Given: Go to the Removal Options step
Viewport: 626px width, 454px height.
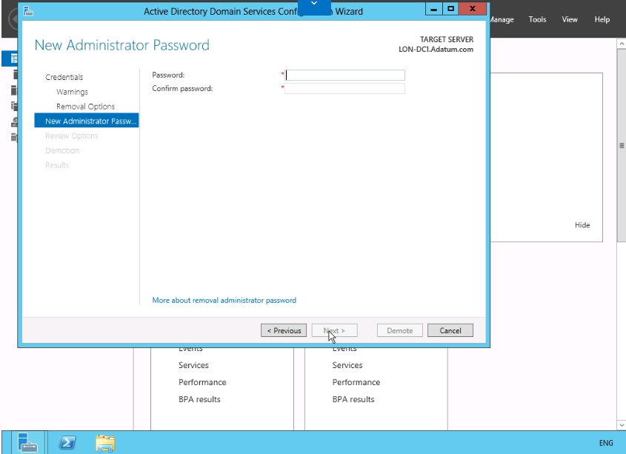Looking at the screenshot, I should click(85, 107).
